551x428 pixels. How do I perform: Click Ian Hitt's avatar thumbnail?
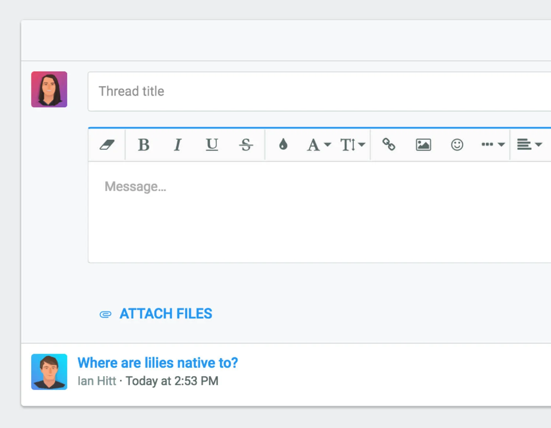tap(49, 372)
